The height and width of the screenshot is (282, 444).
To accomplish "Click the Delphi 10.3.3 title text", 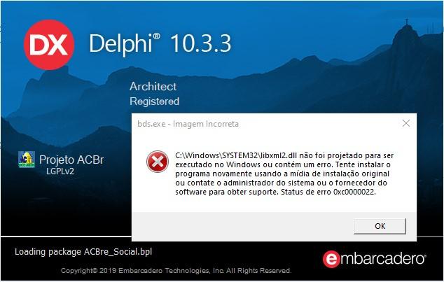I will [160, 44].
